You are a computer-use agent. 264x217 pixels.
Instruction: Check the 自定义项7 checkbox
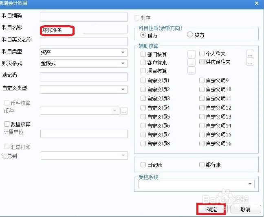tap(143, 135)
